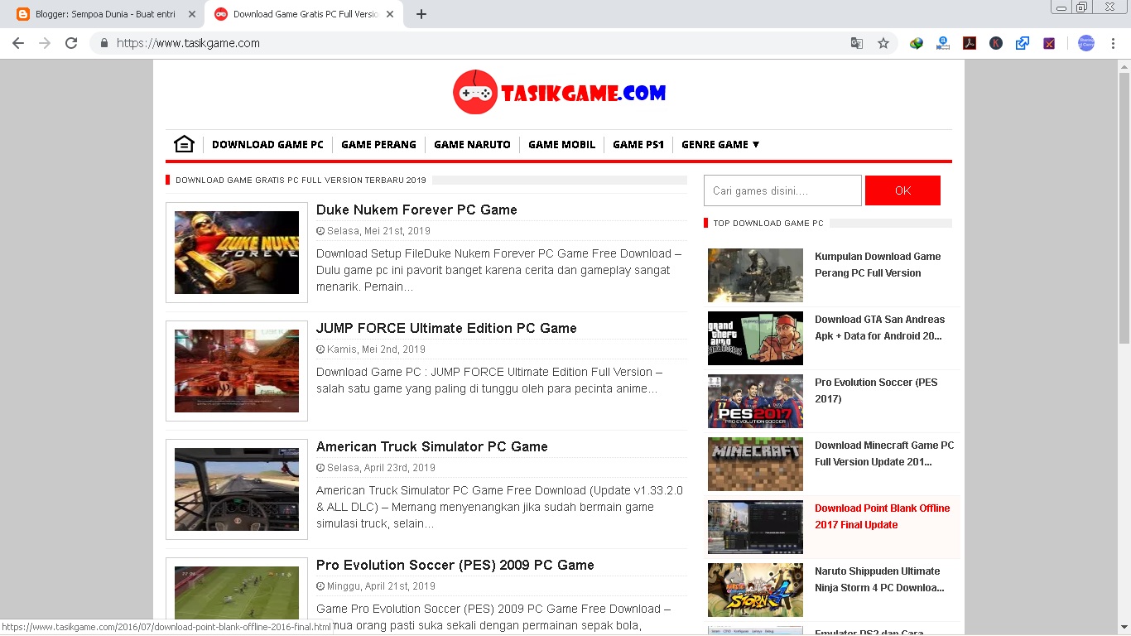Go back using the browser back arrow

tap(18, 43)
